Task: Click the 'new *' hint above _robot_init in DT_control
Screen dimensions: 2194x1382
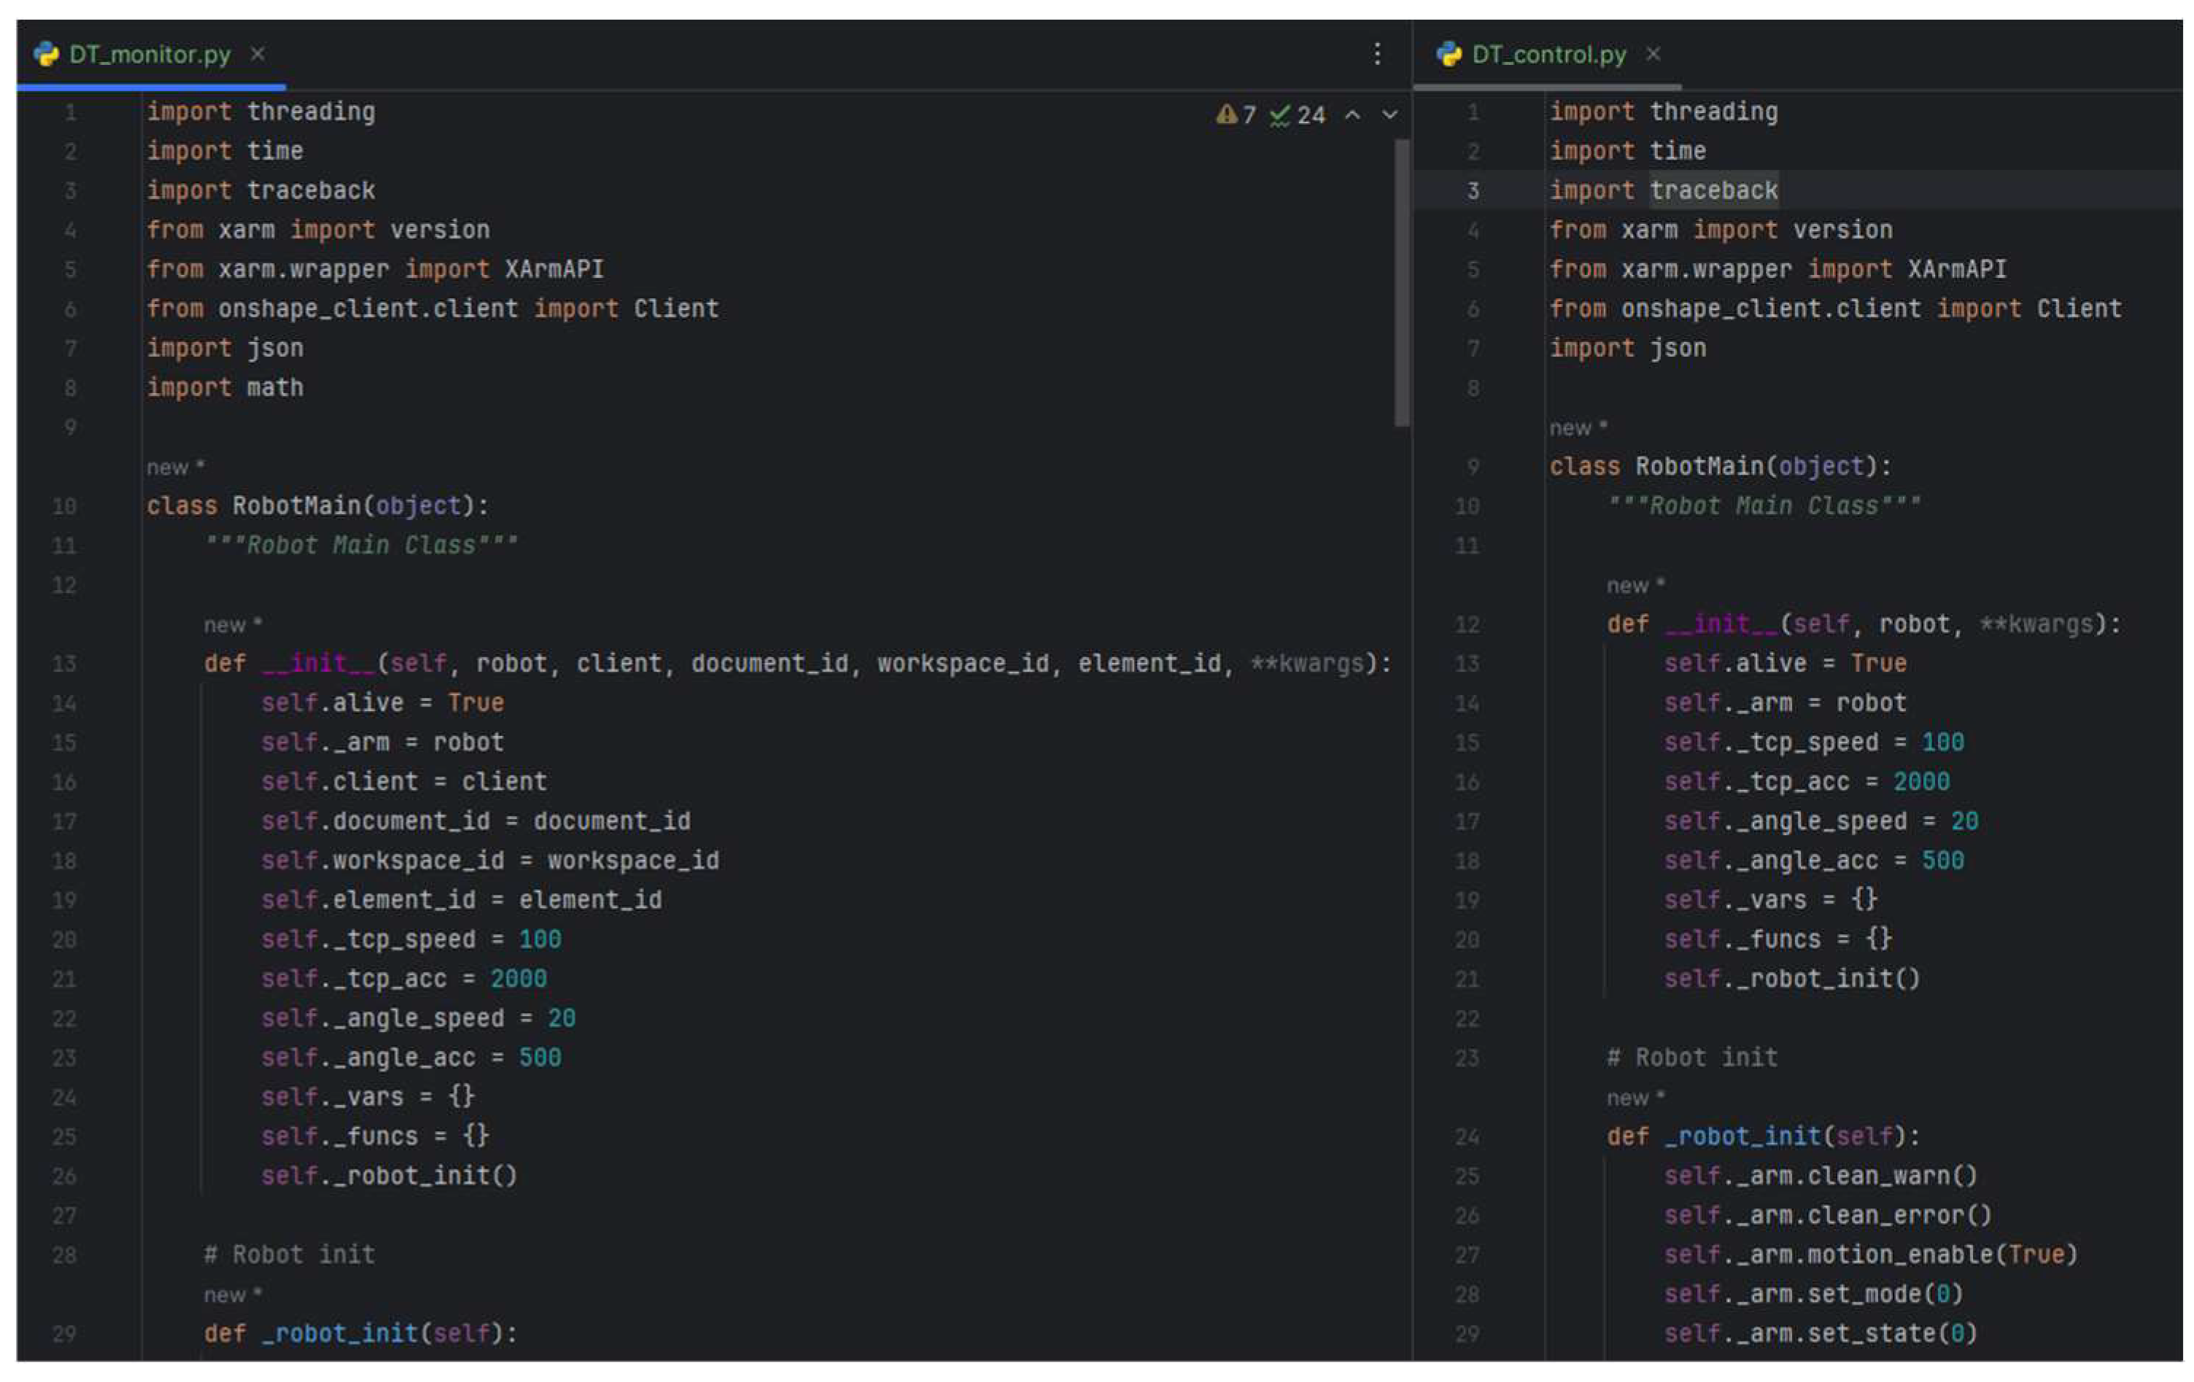Action: 1635,1099
